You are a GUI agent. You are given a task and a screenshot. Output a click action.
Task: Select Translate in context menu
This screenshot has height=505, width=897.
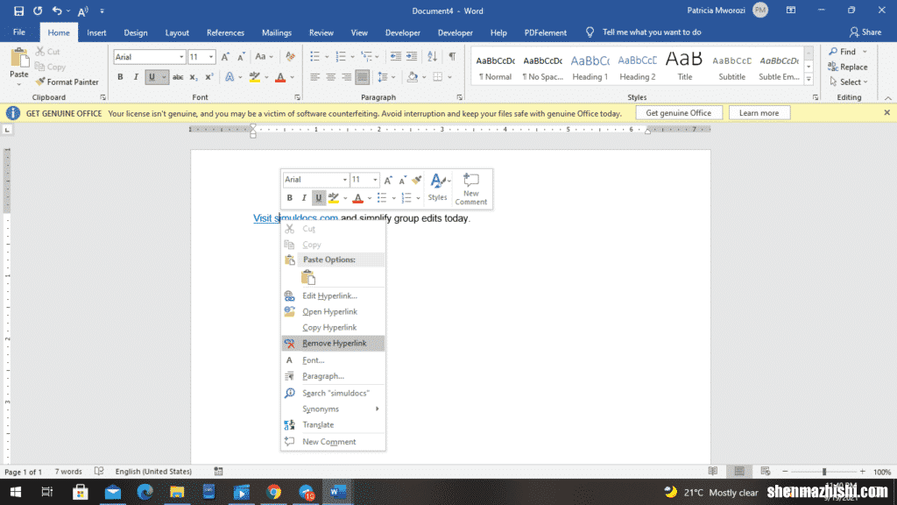333,425
